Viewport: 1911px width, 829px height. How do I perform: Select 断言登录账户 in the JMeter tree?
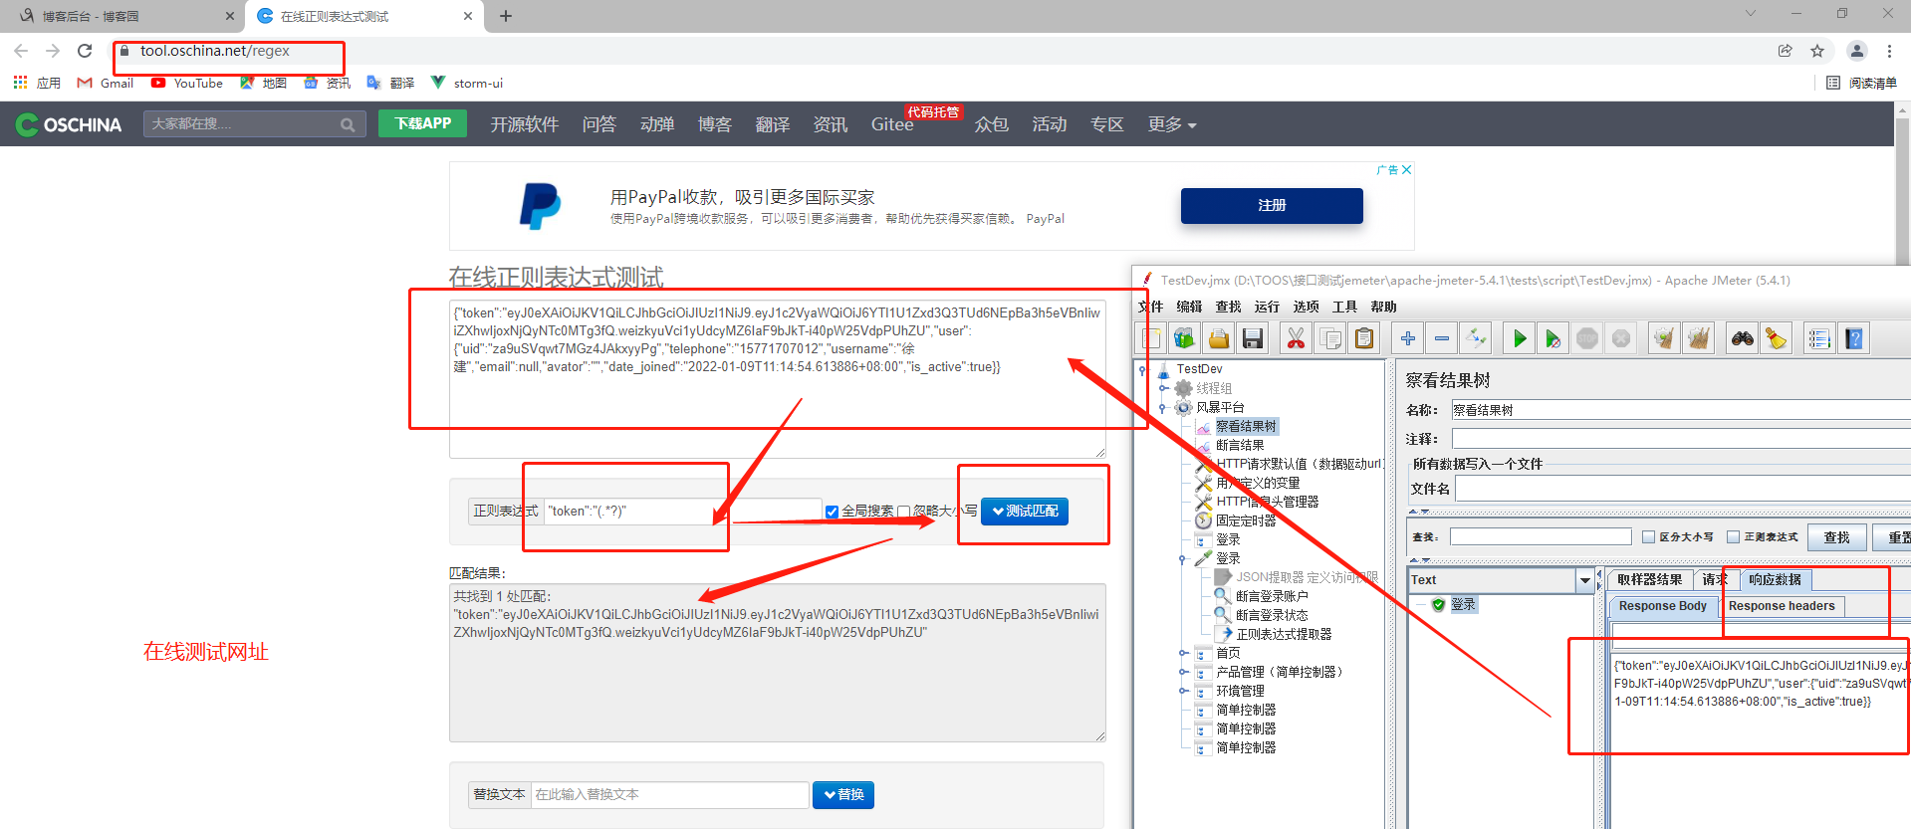coord(1272,596)
